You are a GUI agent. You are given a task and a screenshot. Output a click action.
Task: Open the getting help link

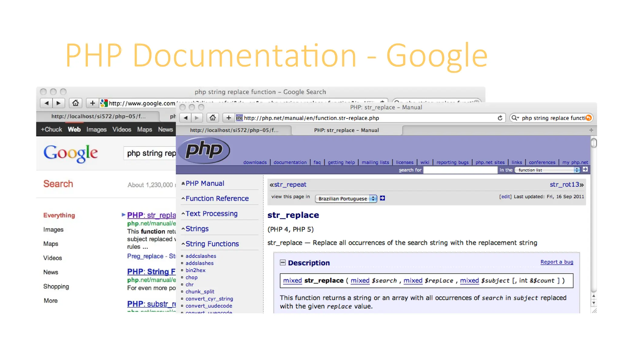point(341,162)
